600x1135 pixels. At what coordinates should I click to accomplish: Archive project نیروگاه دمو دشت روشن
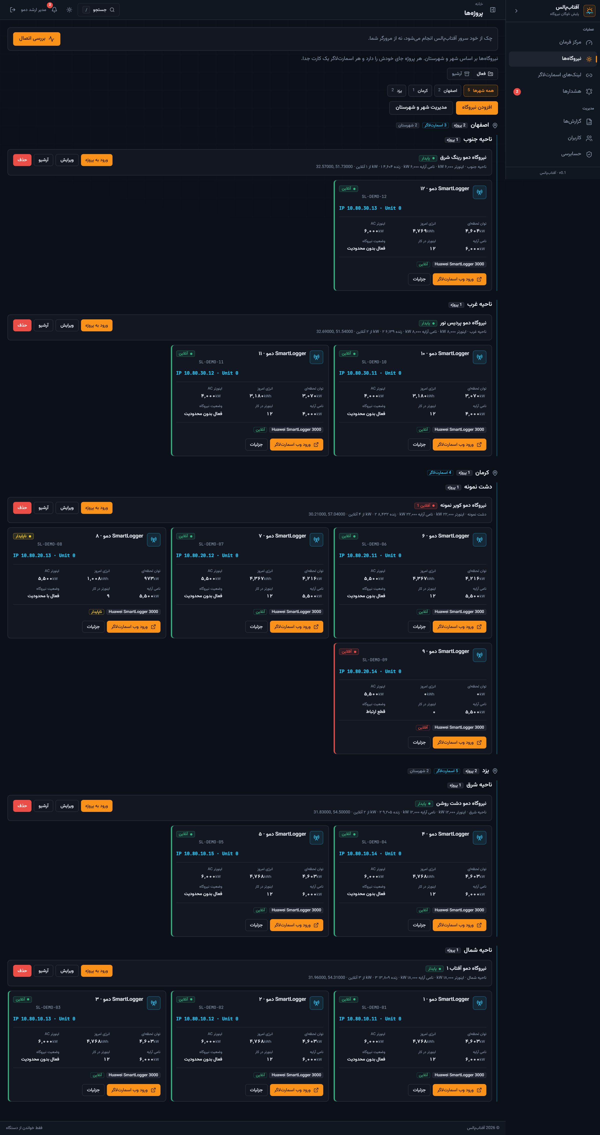coord(43,806)
